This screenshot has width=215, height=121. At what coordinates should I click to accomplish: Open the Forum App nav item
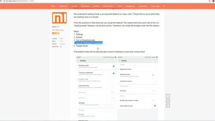pos(155,6)
